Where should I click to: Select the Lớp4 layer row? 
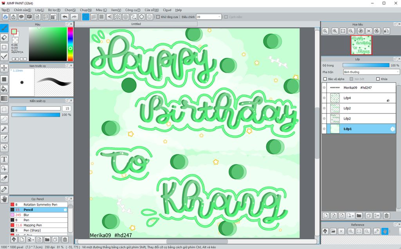[359, 98]
